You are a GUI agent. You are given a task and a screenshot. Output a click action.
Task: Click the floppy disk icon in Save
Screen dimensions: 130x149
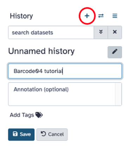pyautogui.click(x=15, y=134)
